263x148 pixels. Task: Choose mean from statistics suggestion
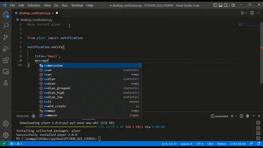(90, 70)
